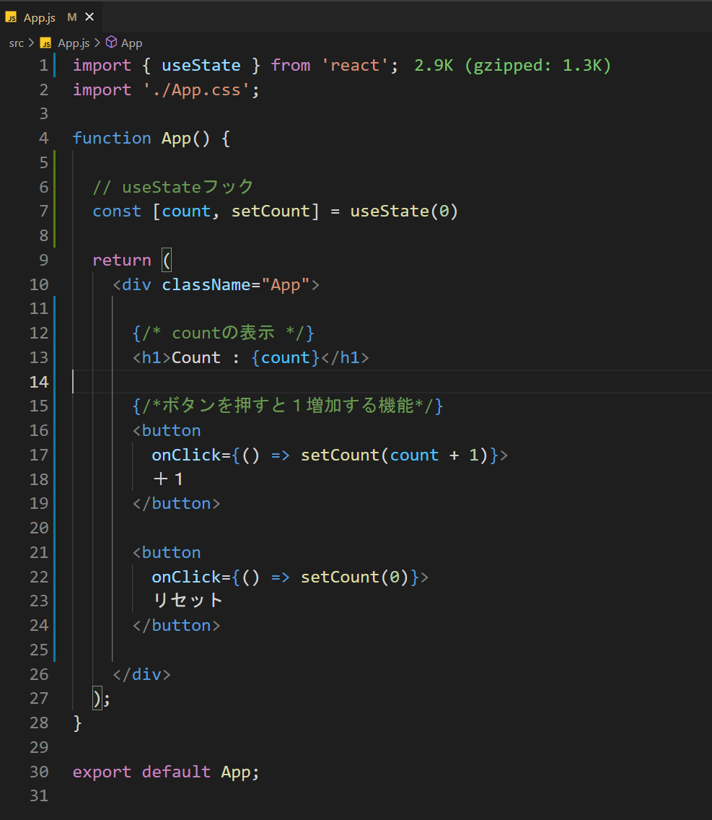712x820 pixels.
Task: Click the 'react' string on line 1
Action: tap(355, 66)
